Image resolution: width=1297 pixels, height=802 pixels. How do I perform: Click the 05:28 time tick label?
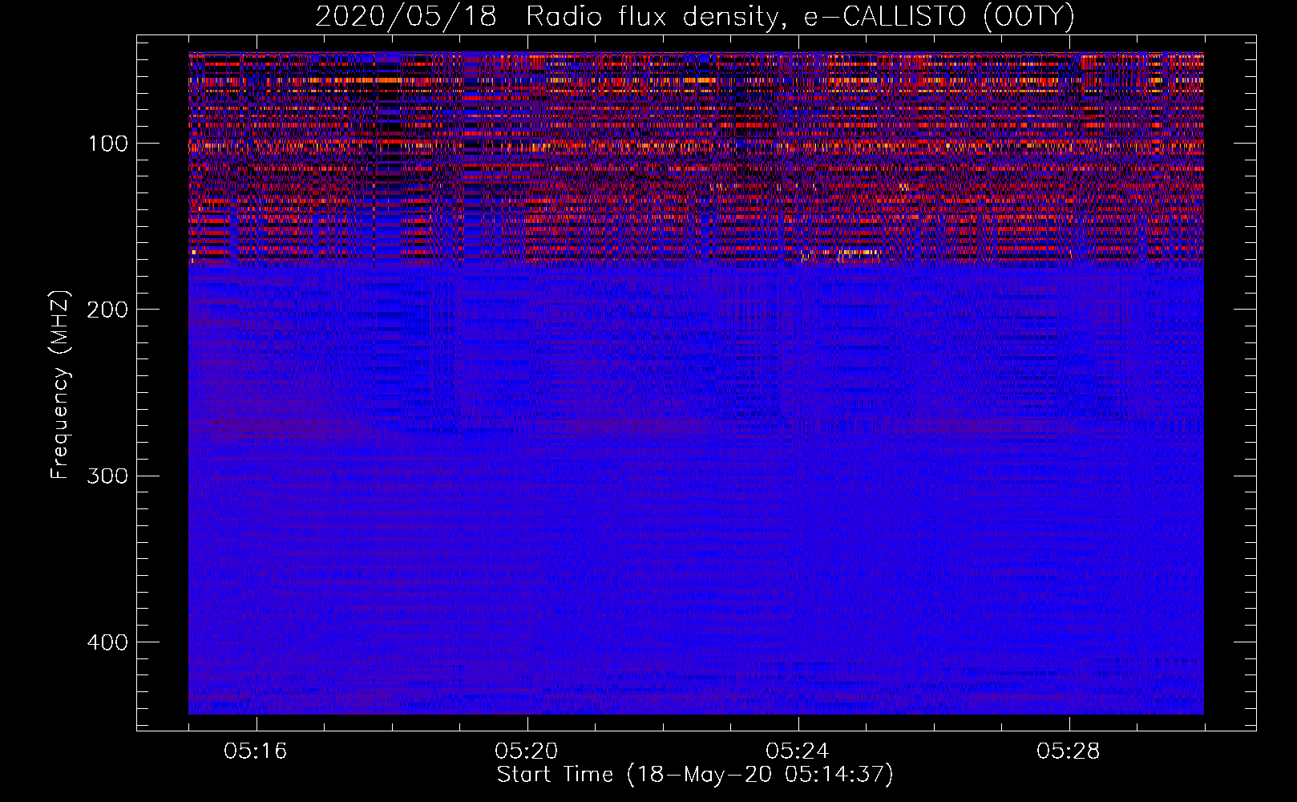pos(1069,751)
